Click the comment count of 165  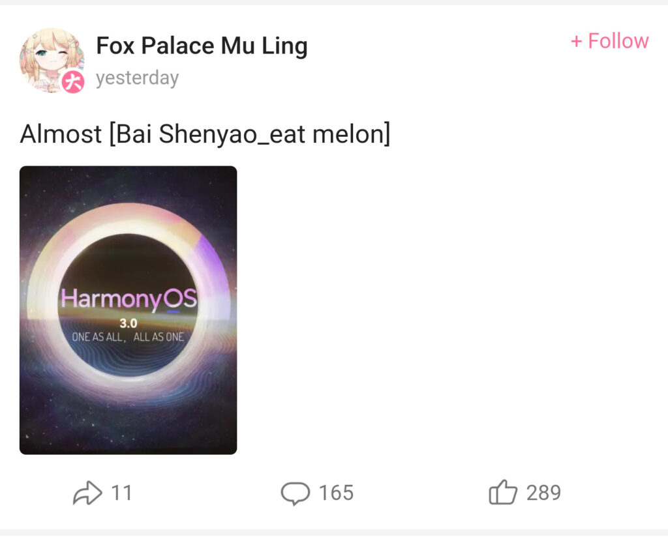pos(336,493)
